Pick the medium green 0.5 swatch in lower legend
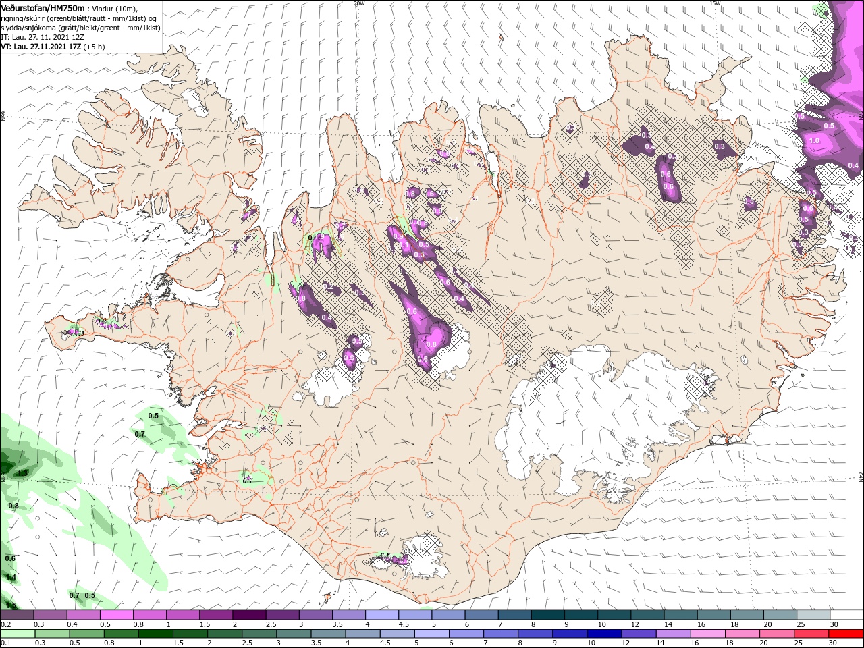The image size is (864, 648). coord(86,634)
